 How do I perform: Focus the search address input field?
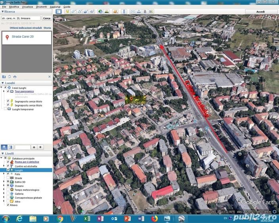(21, 18)
